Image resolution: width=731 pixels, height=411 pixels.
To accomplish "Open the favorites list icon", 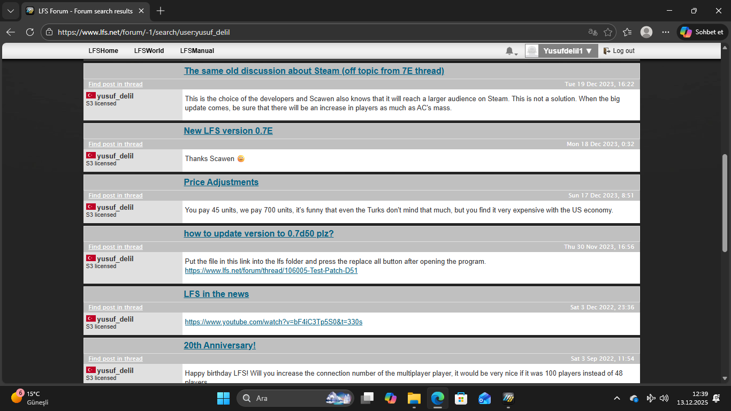I will coord(627,32).
